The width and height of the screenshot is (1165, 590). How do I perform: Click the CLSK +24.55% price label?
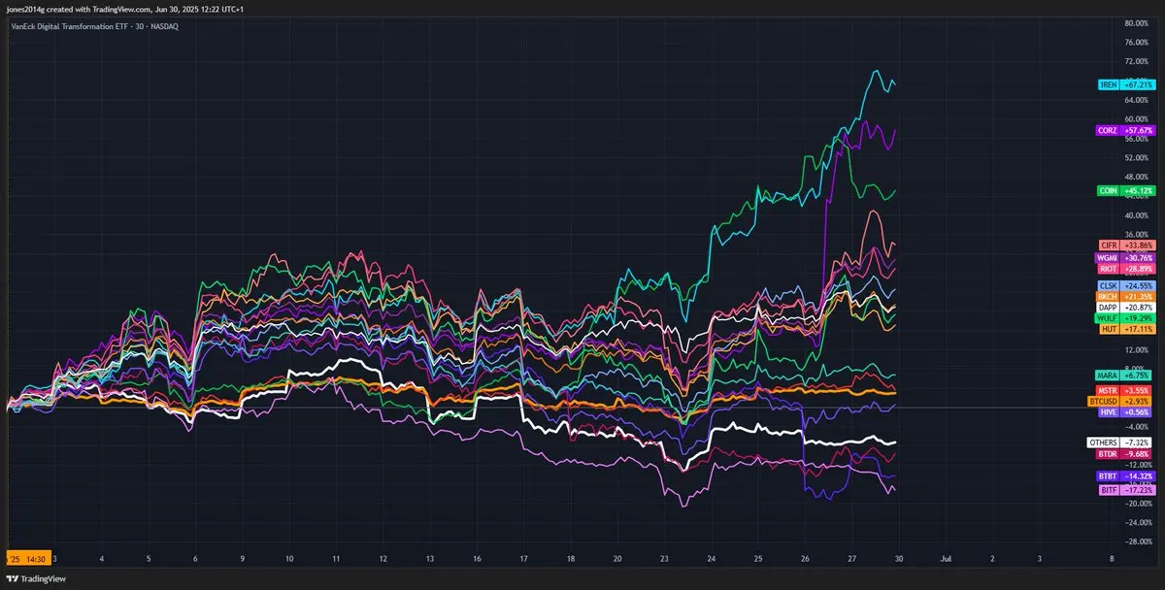pos(1125,285)
